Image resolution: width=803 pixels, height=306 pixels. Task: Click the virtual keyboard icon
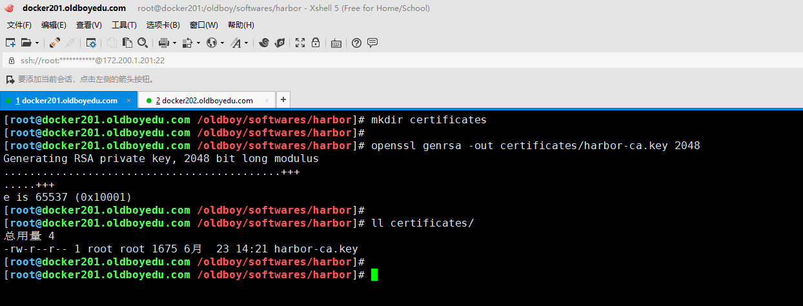click(x=336, y=43)
